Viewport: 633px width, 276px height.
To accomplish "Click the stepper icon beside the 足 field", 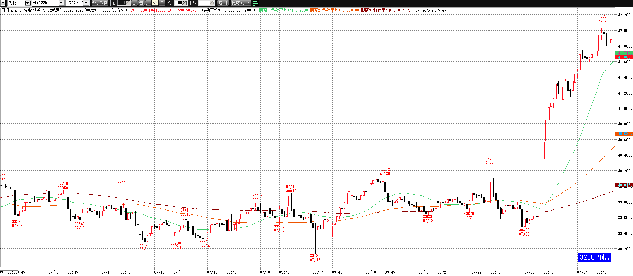I will click(127, 3).
